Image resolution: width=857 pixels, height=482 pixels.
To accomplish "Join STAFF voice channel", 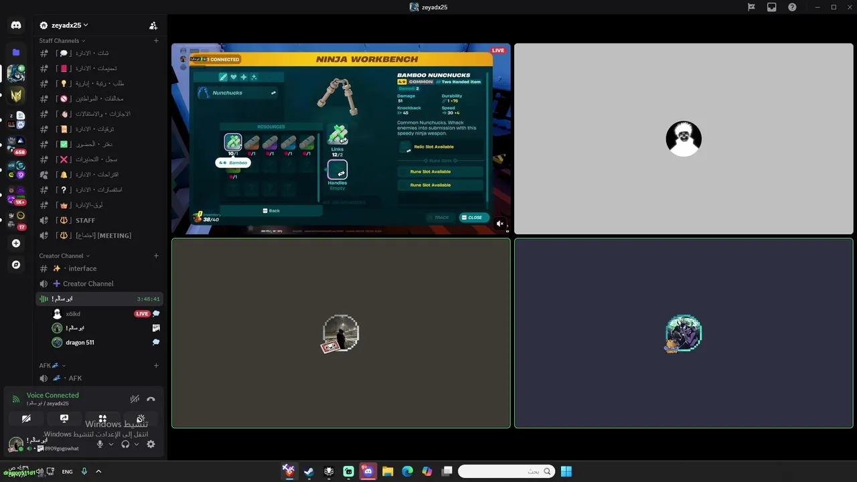I will pos(99,220).
